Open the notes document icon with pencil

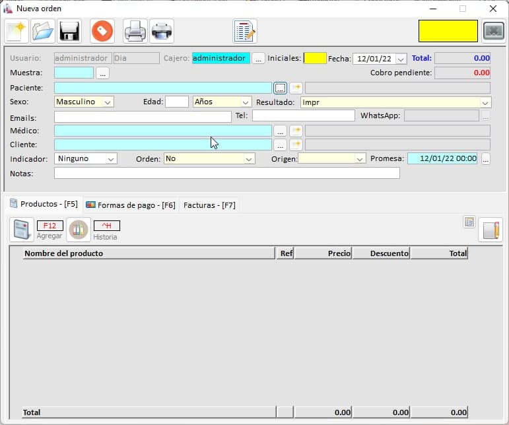244,31
